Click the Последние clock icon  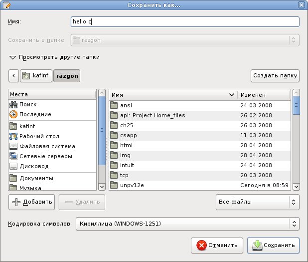click(13, 114)
